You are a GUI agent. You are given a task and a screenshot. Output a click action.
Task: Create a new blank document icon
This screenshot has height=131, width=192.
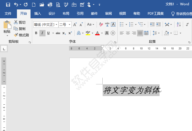34,5
